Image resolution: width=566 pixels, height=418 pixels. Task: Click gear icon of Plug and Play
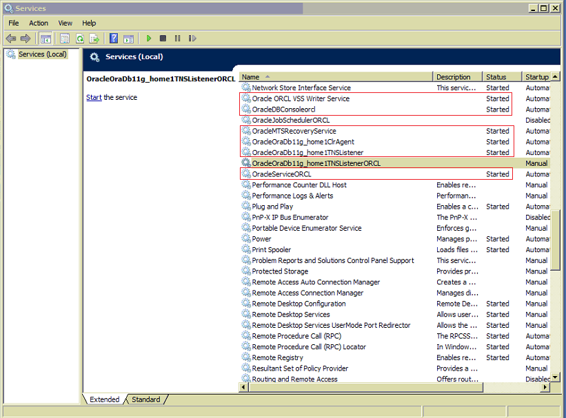click(246, 206)
